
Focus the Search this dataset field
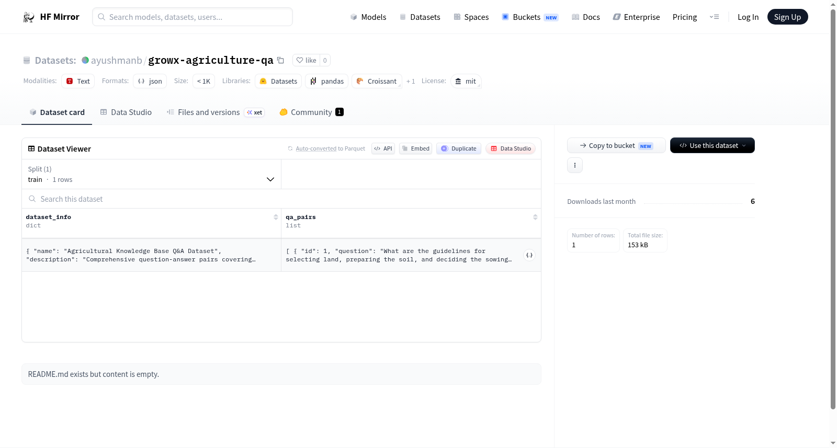[281, 199]
